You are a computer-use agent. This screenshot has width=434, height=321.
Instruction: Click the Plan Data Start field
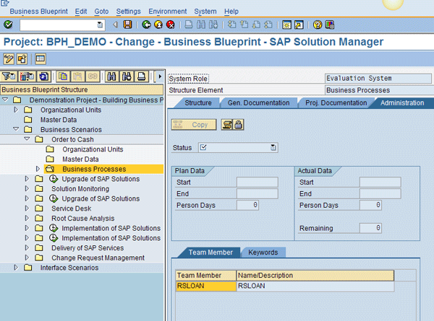[x=257, y=183]
